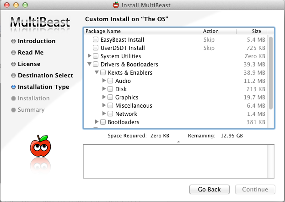Click the Skip action for UserDSDT Install
Viewport: 285px width, 202px height.
tap(209, 48)
